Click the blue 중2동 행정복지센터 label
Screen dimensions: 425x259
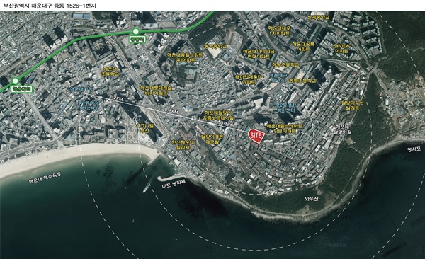[286, 108]
